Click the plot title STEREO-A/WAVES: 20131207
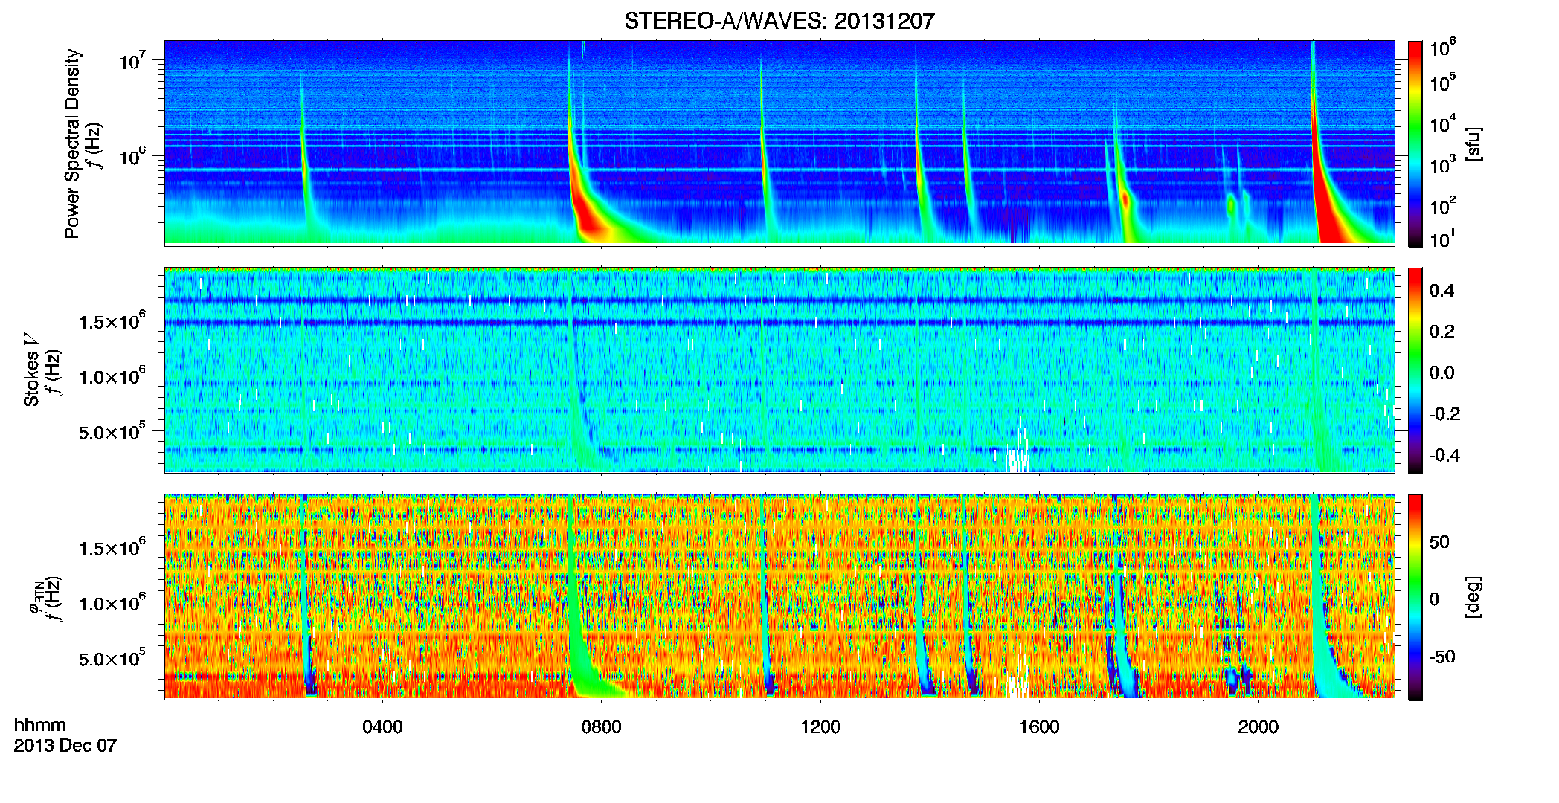 pyautogui.click(x=779, y=21)
